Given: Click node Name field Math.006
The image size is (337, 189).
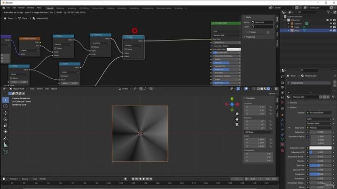Looking at the screenshot, I should point(262,22).
